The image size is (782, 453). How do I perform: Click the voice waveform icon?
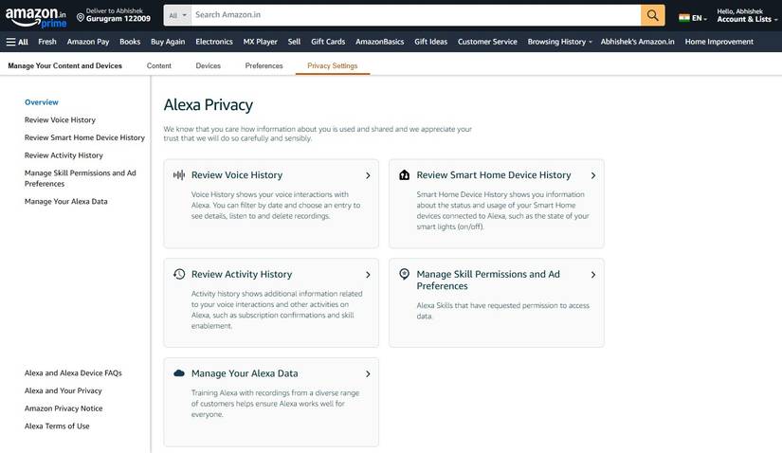coord(179,175)
